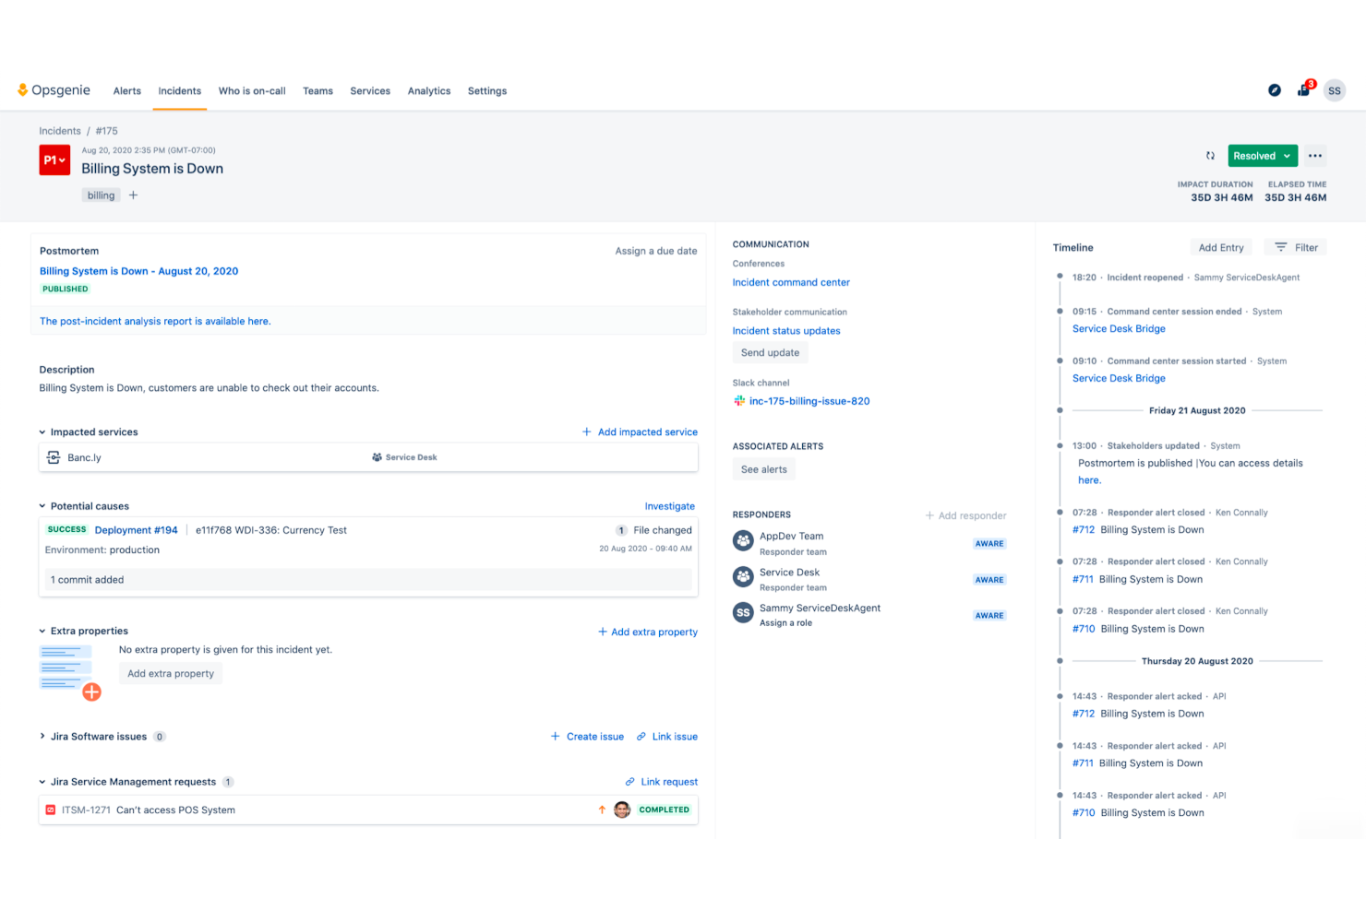Click the plus icon on the extra properties illustration
Screen dimensions: 1366x910
click(92, 691)
